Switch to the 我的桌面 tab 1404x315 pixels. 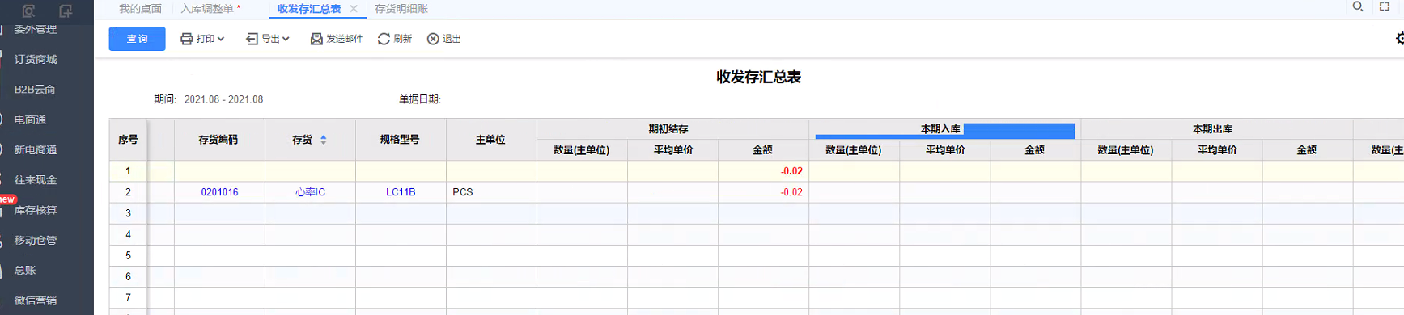pyautogui.click(x=140, y=9)
